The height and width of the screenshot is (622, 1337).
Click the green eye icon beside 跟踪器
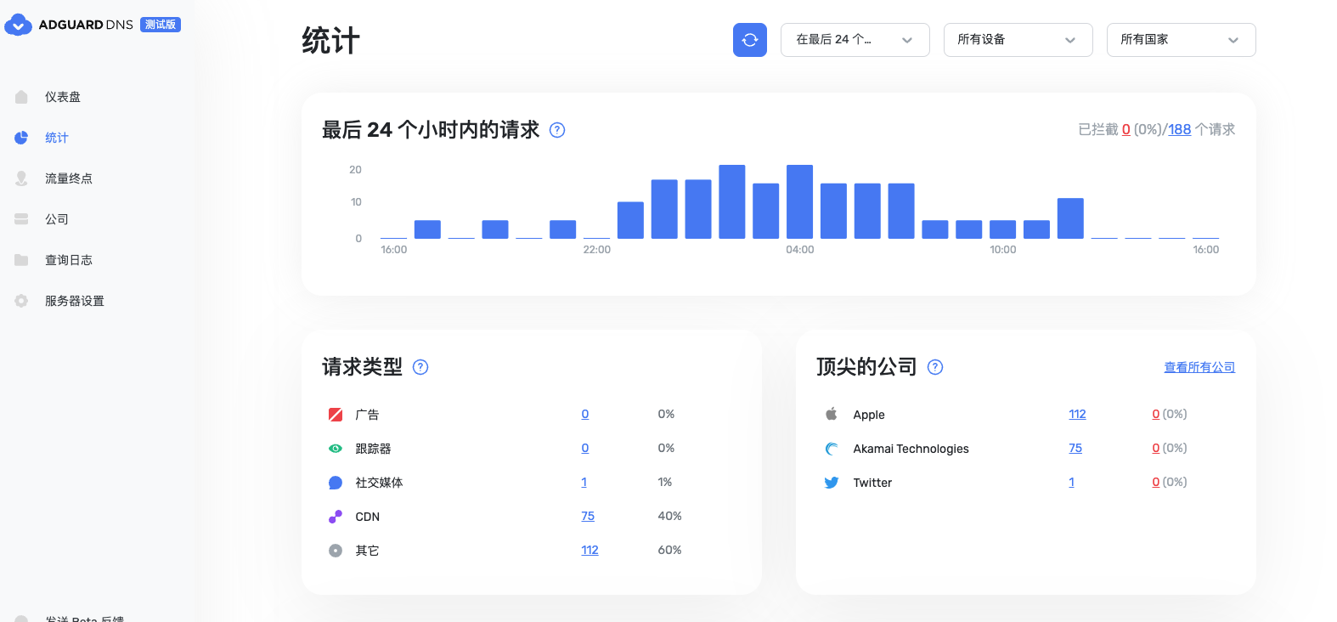pyautogui.click(x=336, y=449)
